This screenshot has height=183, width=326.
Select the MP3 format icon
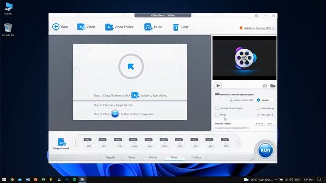(88, 143)
